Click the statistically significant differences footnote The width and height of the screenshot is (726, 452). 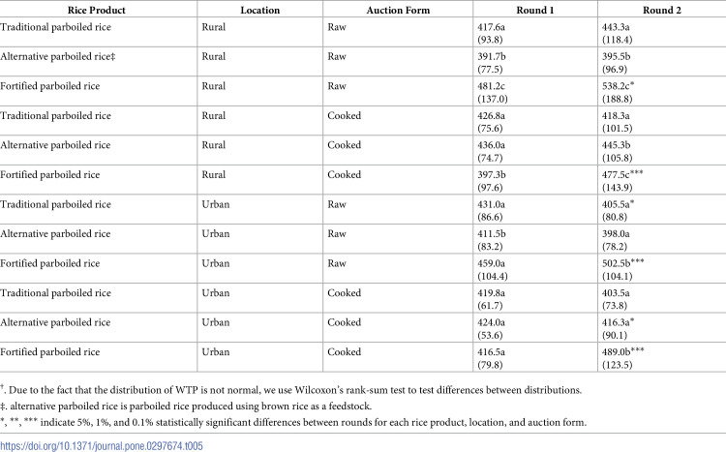point(293,422)
